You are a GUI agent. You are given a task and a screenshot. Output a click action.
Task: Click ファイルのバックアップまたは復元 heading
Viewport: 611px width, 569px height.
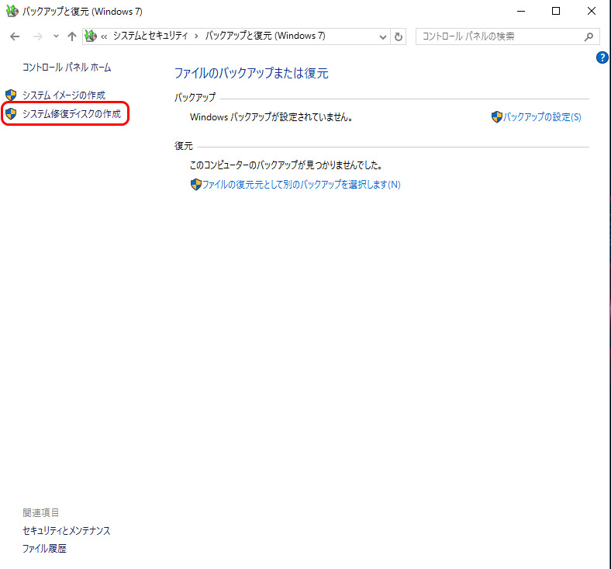pos(251,73)
